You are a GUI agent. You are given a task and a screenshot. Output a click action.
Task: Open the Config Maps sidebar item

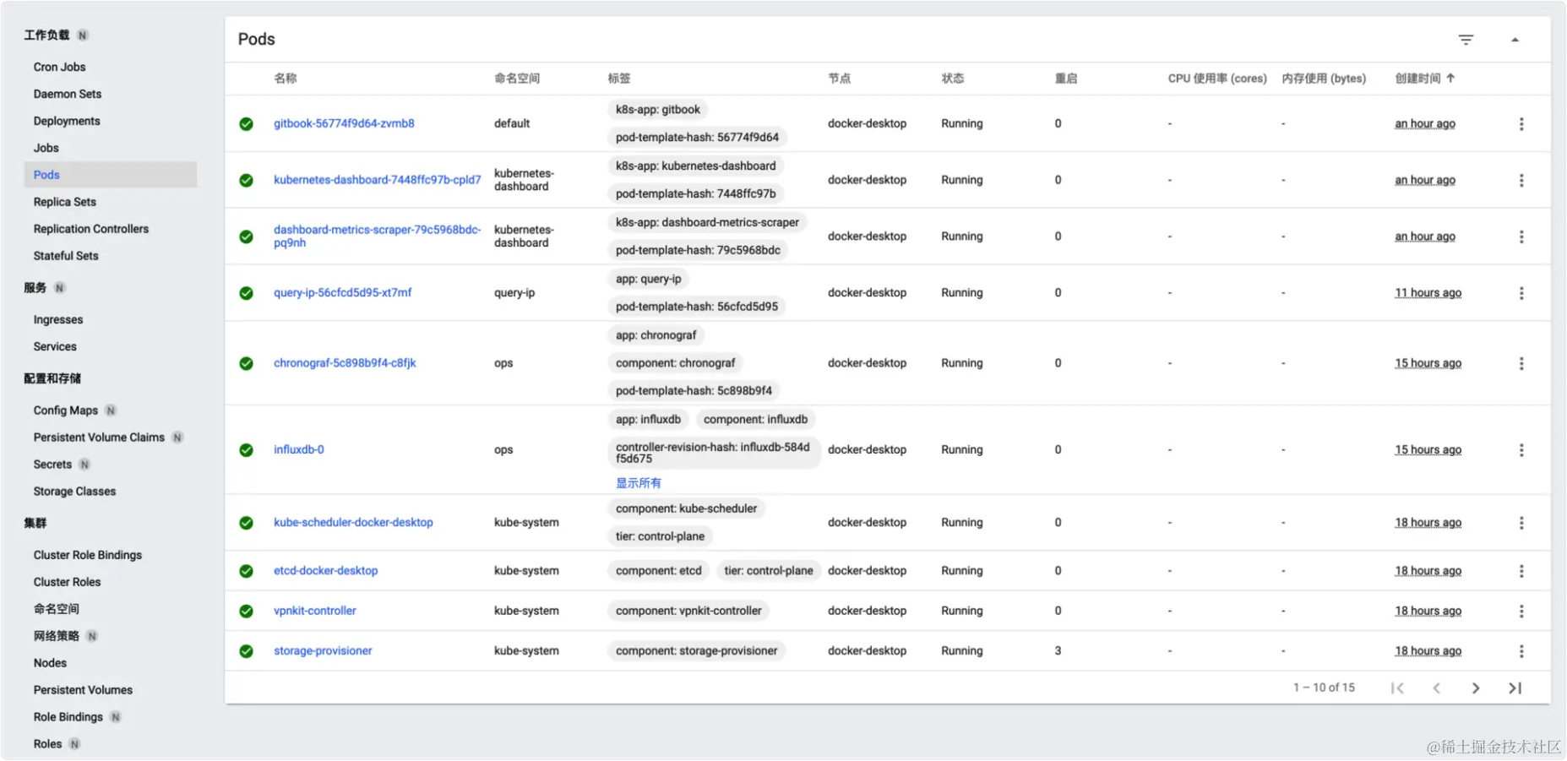pyautogui.click(x=66, y=410)
